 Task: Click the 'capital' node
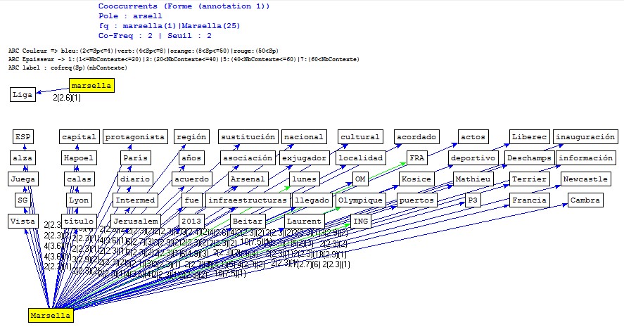[x=79, y=137]
